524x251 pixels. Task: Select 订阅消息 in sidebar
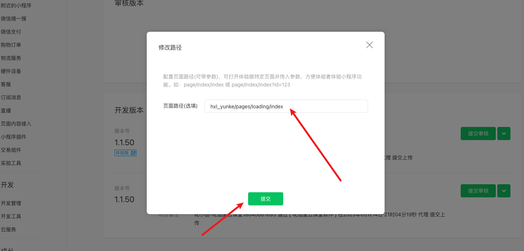(x=11, y=97)
